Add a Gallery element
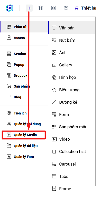The width and height of the screenshot is (96, 197). 72,65
